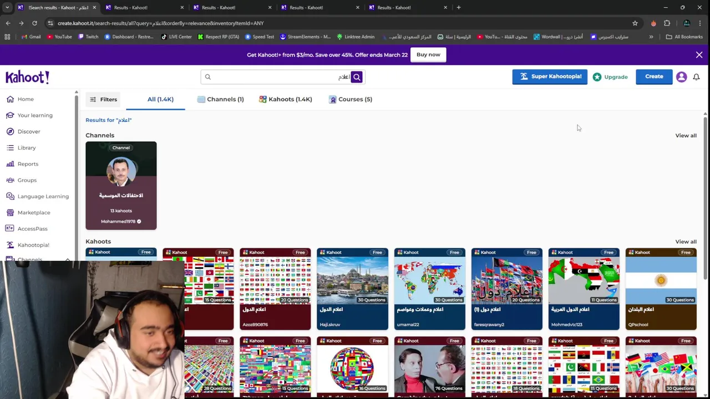Click View all for Channels
This screenshot has width=710, height=399.
pyautogui.click(x=686, y=135)
